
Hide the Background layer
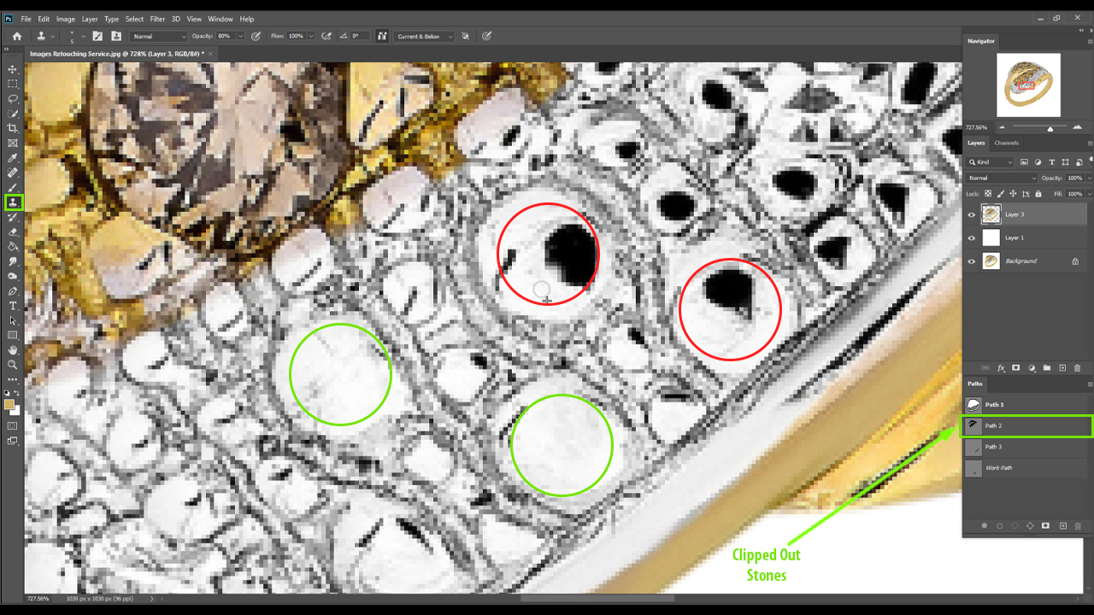(971, 261)
